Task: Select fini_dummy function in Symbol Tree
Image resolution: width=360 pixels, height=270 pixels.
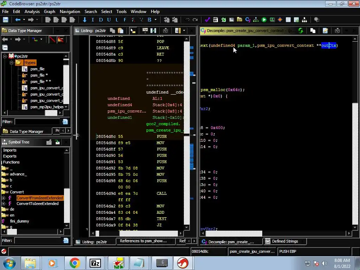Action: tap(20, 221)
